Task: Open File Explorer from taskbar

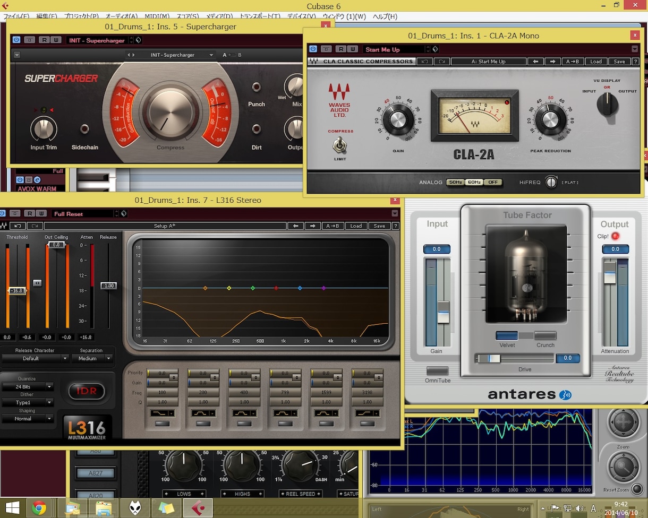Action: (x=104, y=508)
